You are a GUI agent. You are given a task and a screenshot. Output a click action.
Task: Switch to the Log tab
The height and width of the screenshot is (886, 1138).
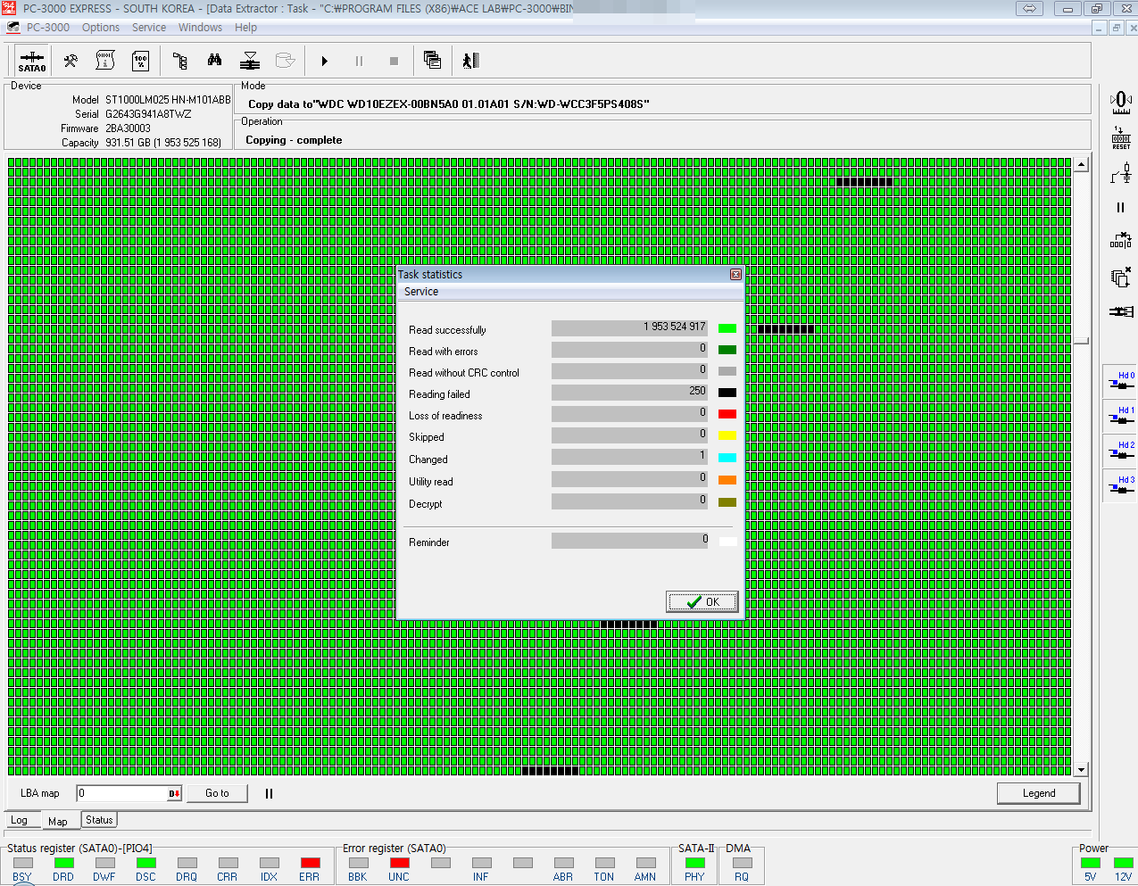coord(20,820)
